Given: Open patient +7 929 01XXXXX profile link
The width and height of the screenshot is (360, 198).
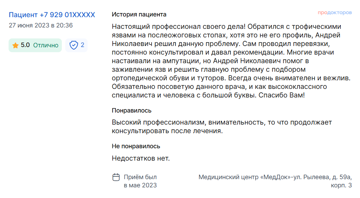Looking at the screenshot, I should click(x=52, y=15).
